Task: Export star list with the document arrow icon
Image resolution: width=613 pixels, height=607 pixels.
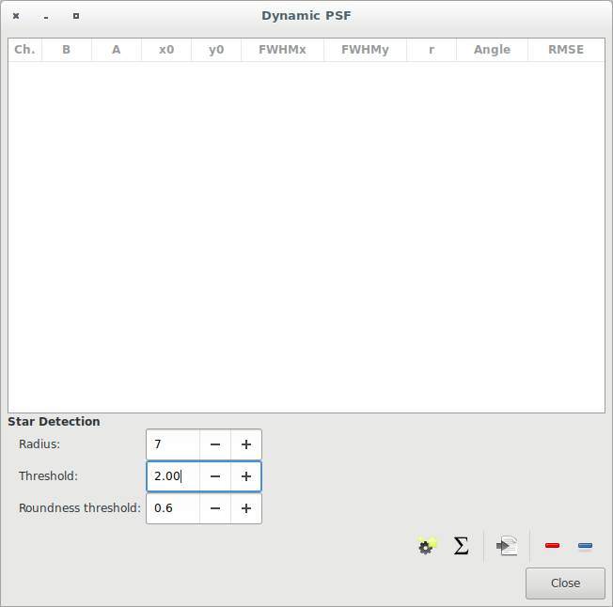Action: pos(507,545)
